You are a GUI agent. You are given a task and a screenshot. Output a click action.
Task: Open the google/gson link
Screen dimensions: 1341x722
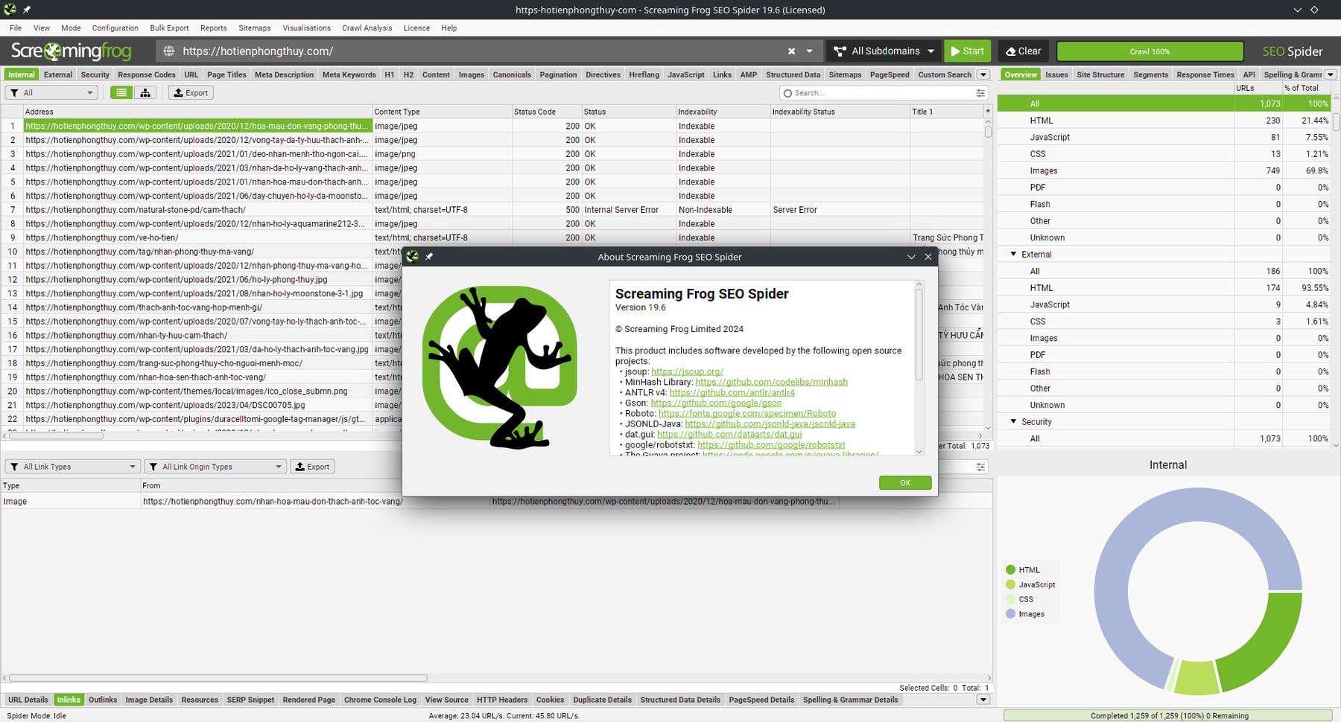click(716, 403)
